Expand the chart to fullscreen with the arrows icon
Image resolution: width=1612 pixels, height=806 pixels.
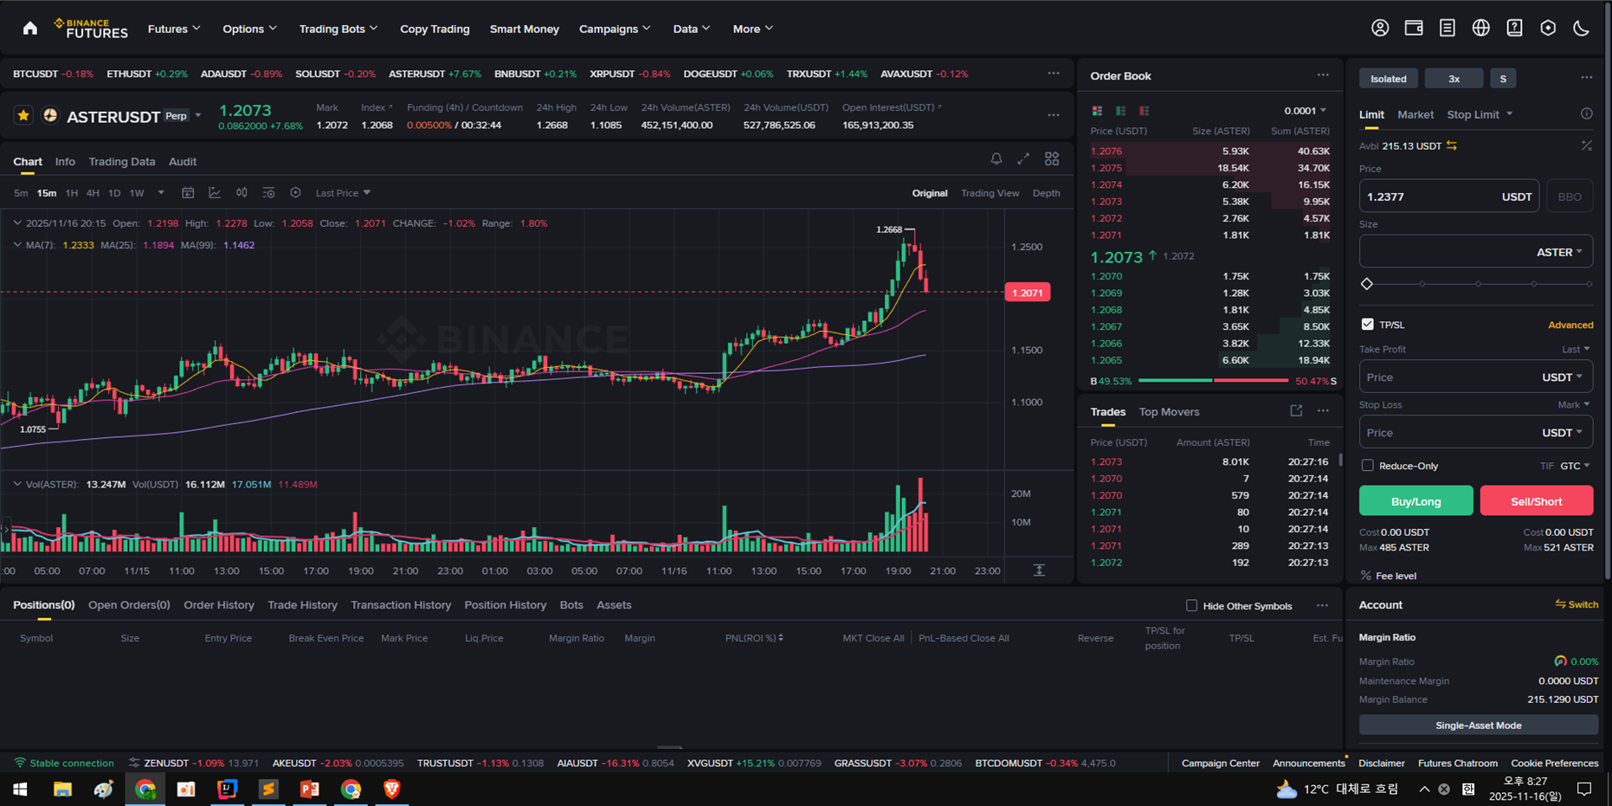1023,159
